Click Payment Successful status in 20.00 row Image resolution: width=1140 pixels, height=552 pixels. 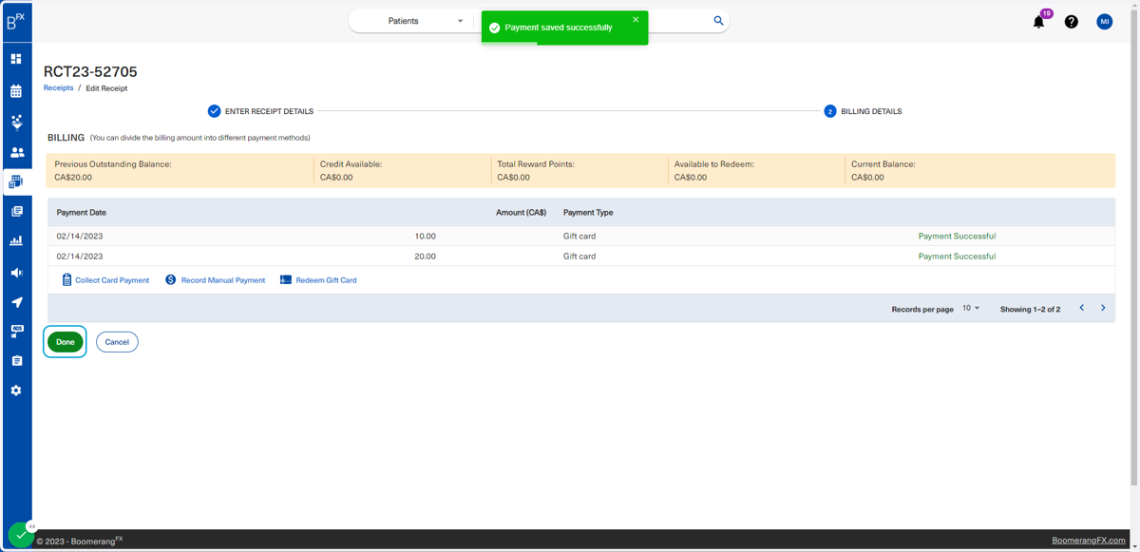(957, 257)
